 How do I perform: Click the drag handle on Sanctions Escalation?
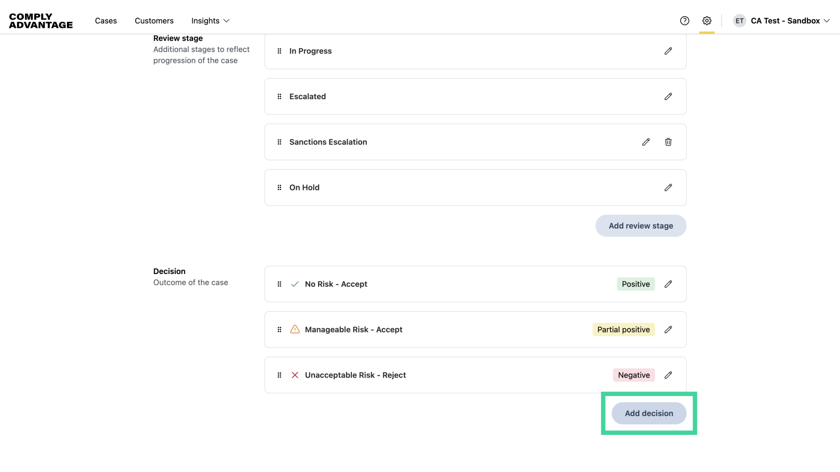[x=280, y=142]
